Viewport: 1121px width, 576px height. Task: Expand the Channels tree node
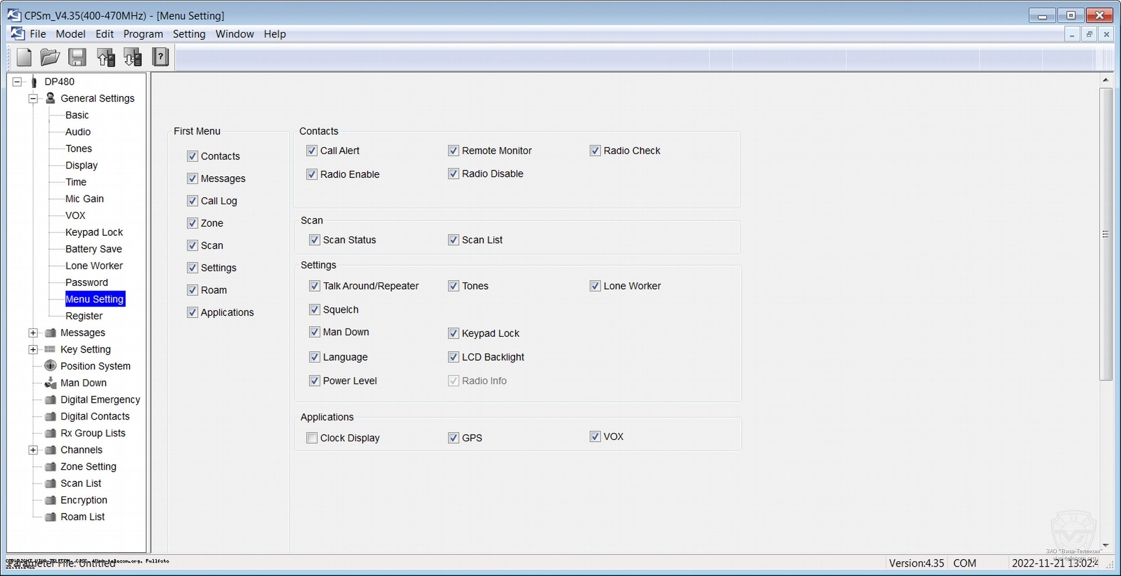[x=33, y=450]
